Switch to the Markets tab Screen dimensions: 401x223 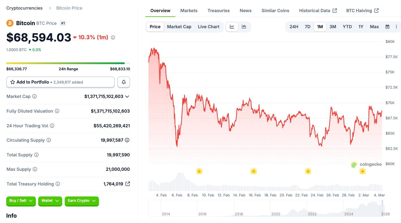(x=189, y=10)
